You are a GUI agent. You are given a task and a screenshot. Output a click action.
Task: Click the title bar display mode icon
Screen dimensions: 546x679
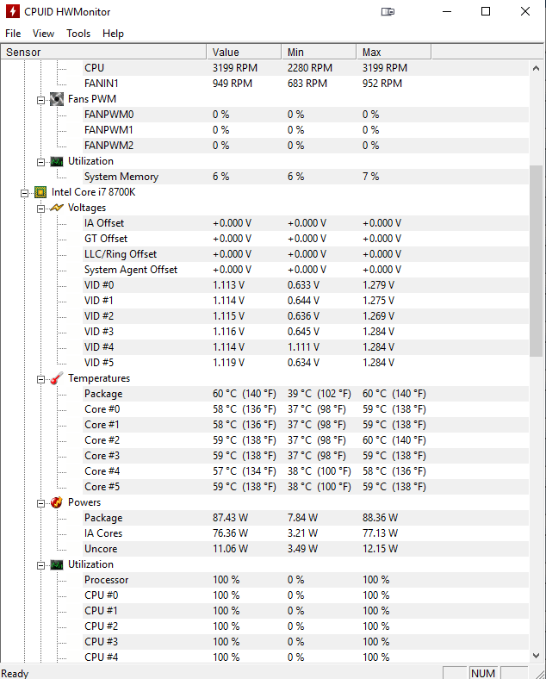(388, 12)
